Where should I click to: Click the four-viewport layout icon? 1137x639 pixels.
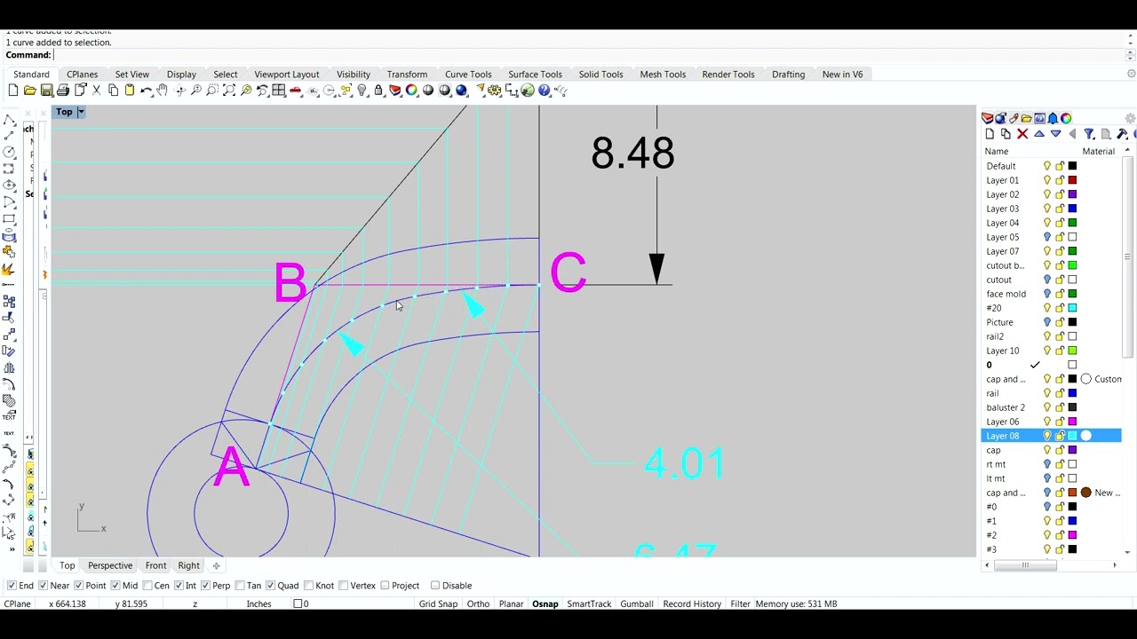[x=279, y=91]
